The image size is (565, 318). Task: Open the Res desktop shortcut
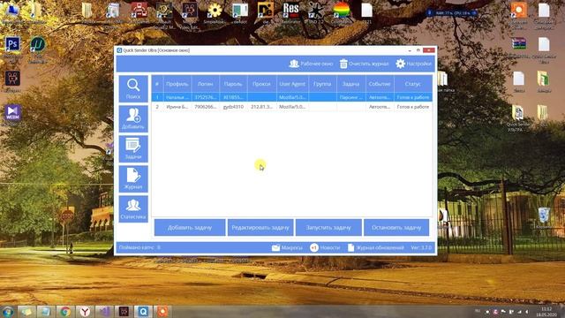(x=290, y=13)
